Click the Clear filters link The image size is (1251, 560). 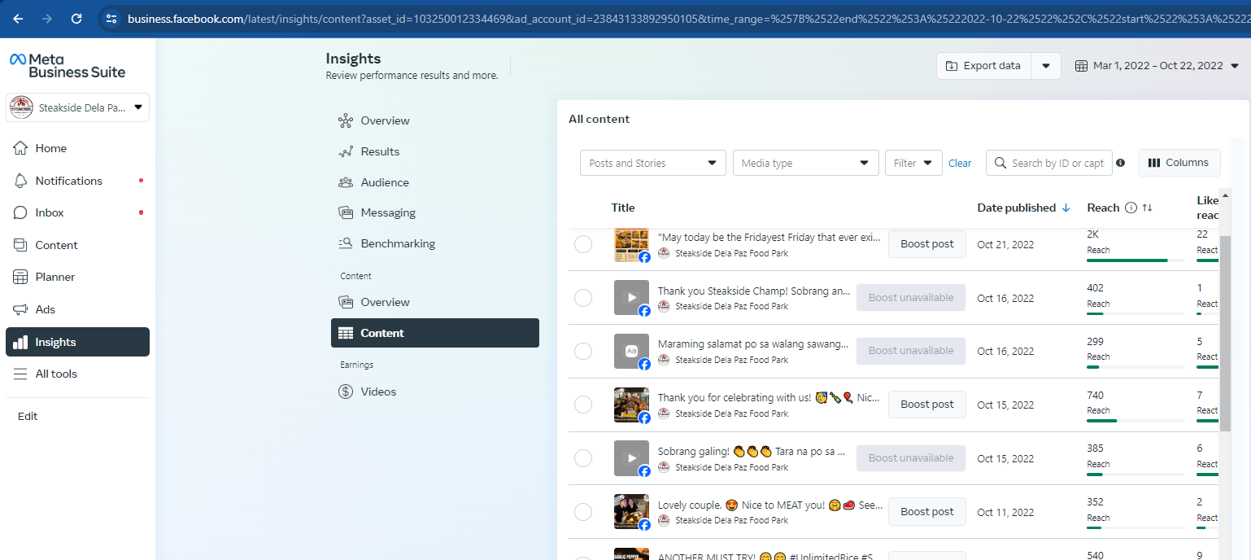pos(960,164)
